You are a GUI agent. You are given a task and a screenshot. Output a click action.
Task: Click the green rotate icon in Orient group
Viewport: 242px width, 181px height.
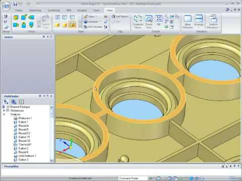166,27
